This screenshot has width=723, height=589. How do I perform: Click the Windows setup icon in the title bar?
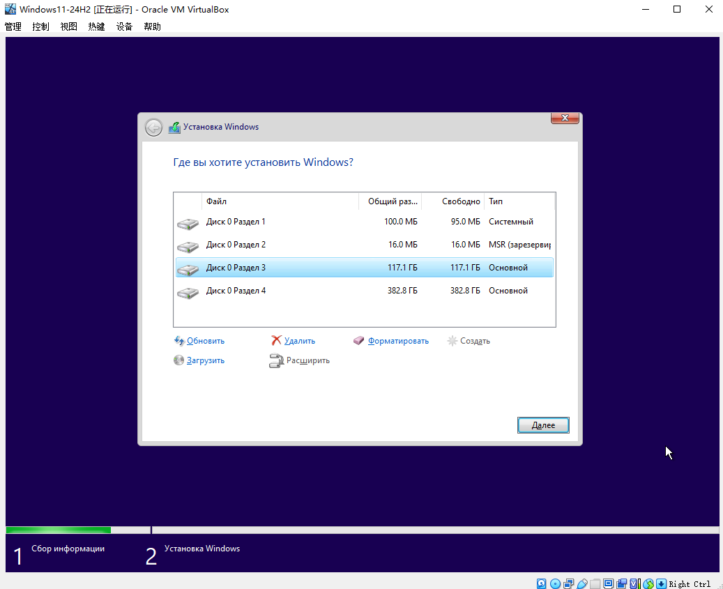tap(174, 127)
